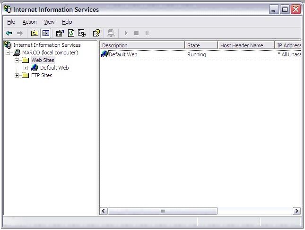Click the Forward arrow toolbar button
Viewport: 305px width, 230px height.
[20, 33]
